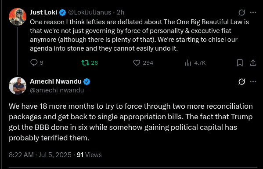Open the 8:22 AM Jul 5, 2025 timestamp
The height and width of the screenshot is (169, 263).
tap(40, 155)
